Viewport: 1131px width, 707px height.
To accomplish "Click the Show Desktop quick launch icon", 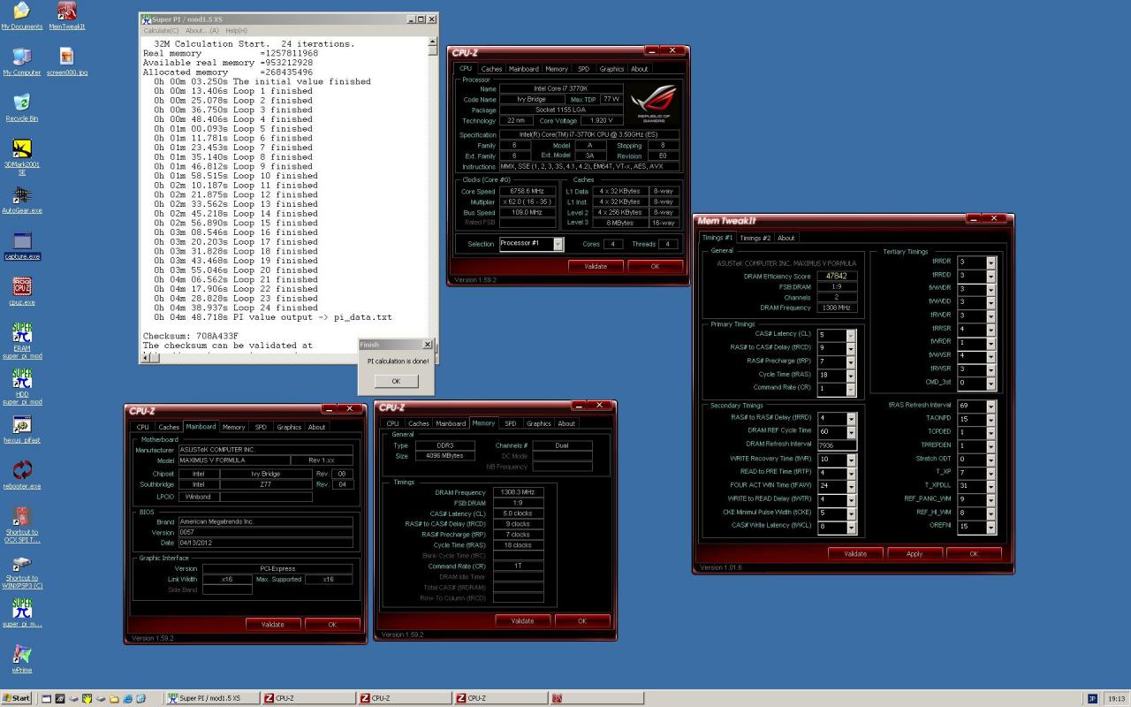I will click(46, 698).
